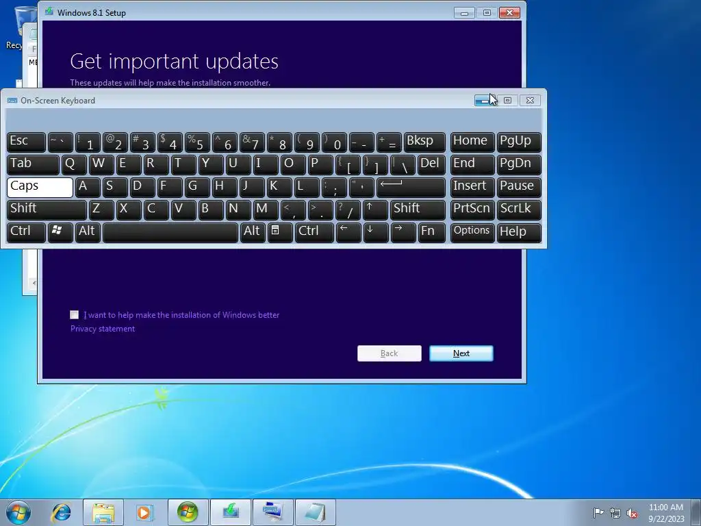Toggle the Fn key
This screenshot has height=526, width=701.
[431, 232]
